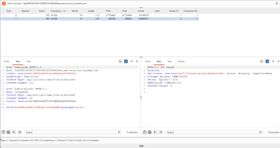This screenshot has width=280, height=148.
Task: Open response Render tab
Action: tap(181, 62)
